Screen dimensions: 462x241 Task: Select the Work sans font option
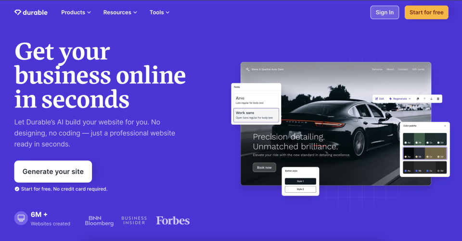[256, 115]
